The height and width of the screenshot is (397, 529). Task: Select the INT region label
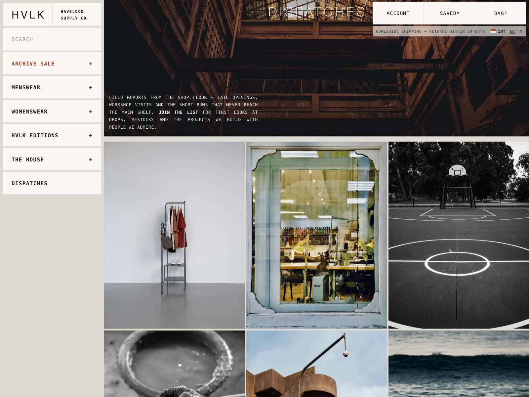point(502,31)
